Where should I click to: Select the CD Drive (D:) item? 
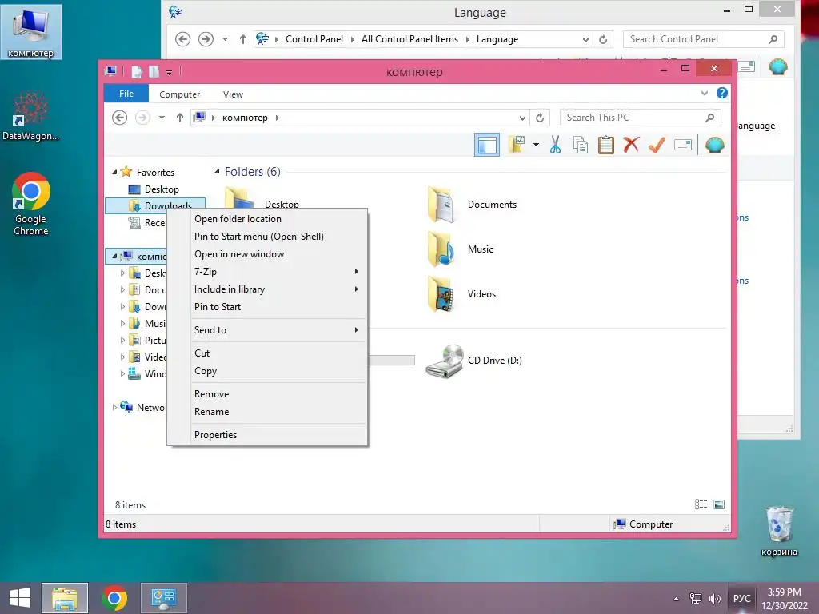[473, 361]
